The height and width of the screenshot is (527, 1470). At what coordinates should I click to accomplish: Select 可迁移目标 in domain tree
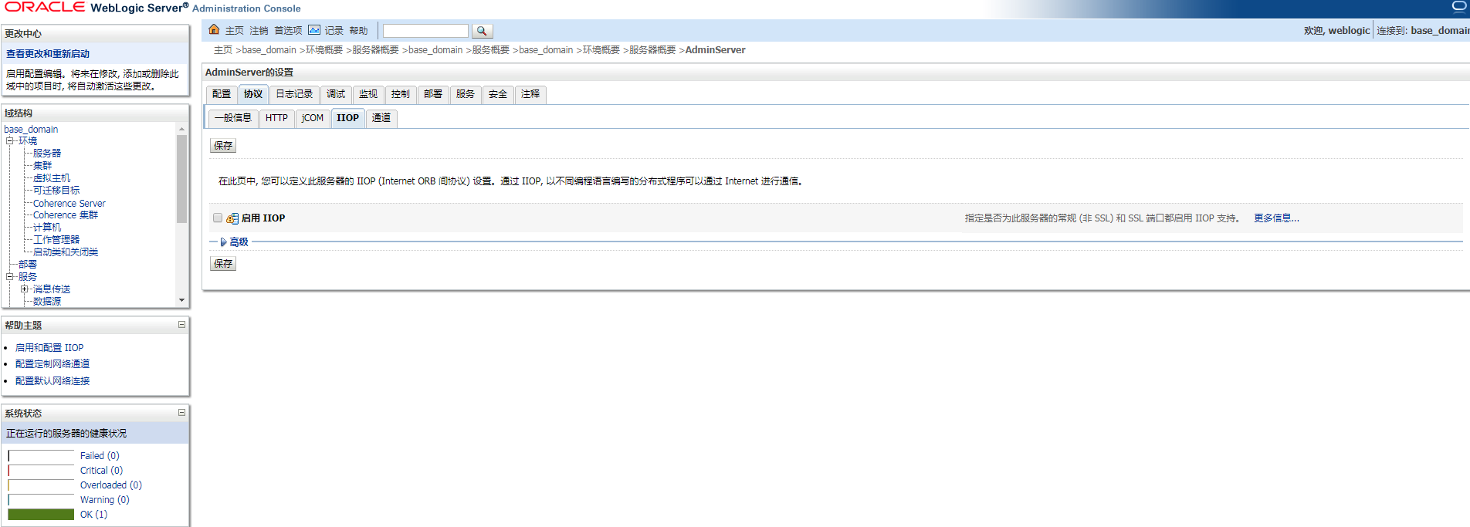[x=56, y=191]
